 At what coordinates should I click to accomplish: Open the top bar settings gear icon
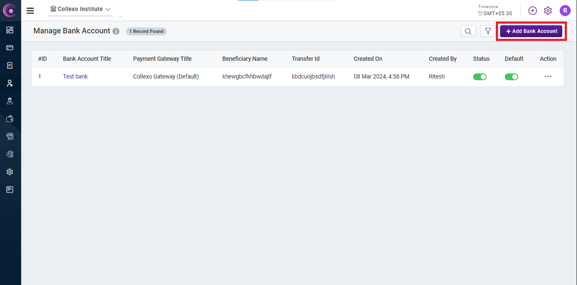click(x=548, y=11)
